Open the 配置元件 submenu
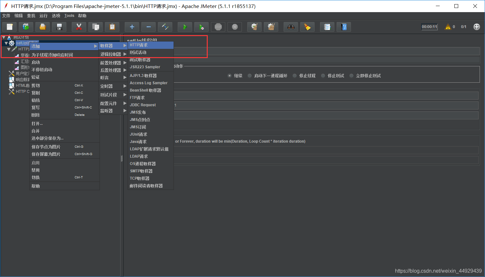The width and height of the screenshot is (485, 277). 113,103
